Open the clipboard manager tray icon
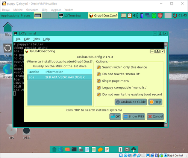The image size is (188, 158). click(130, 15)
